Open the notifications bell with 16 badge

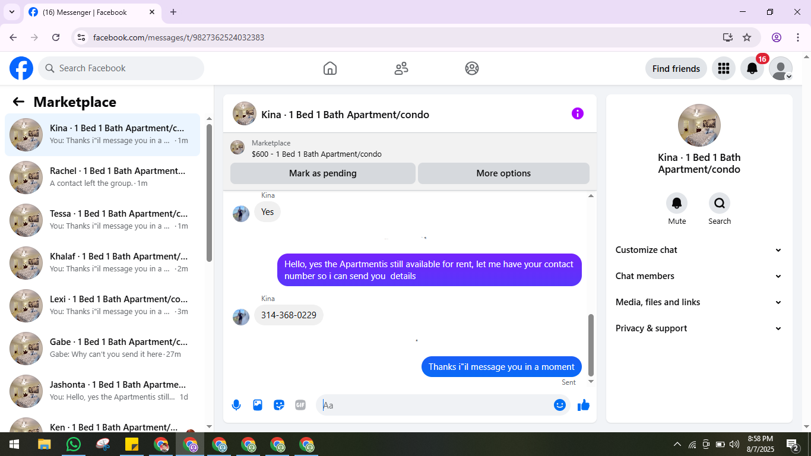752,68
